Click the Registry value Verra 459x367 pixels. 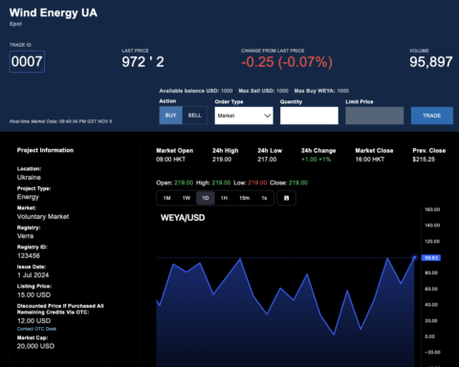25,236
